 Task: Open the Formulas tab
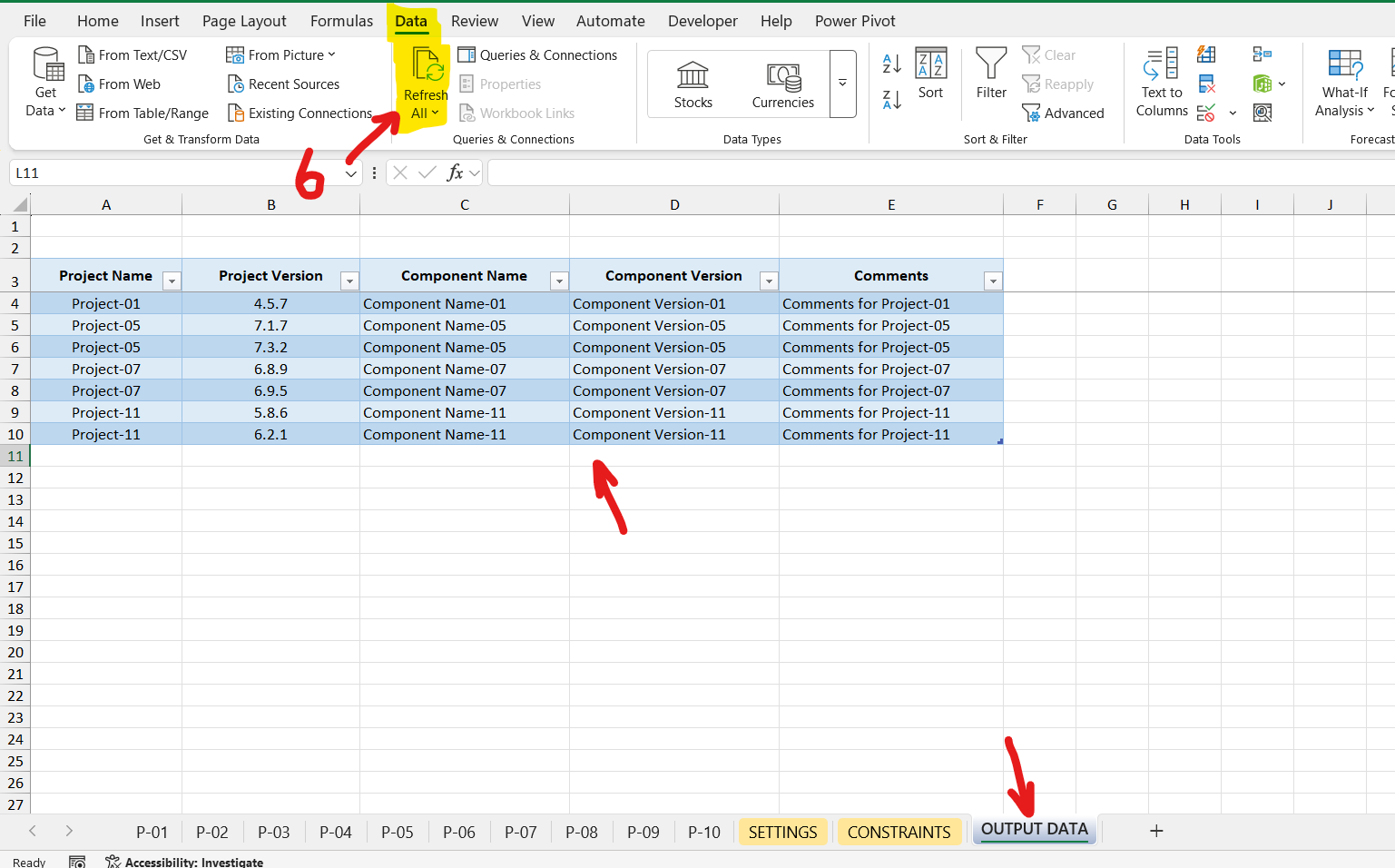point(341,21)
